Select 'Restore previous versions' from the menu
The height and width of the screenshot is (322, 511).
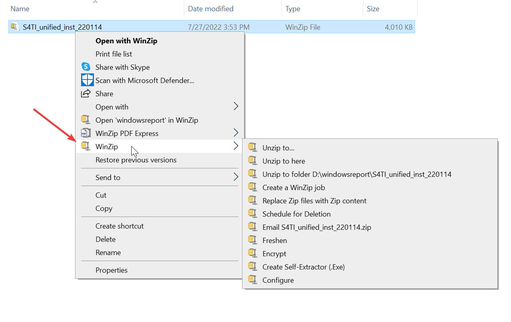pyautogui.click(x=136, y=160)
